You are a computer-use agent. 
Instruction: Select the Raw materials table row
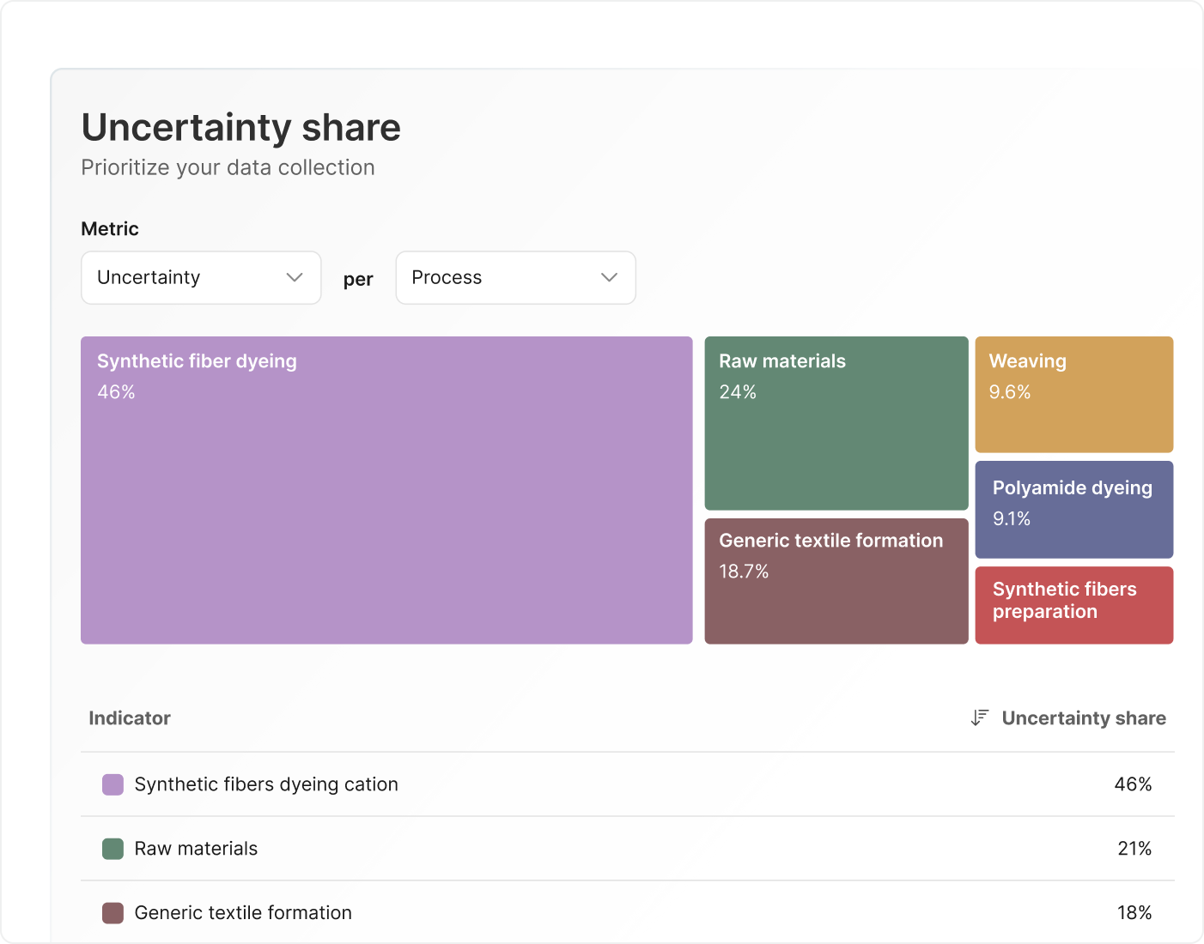195,849
